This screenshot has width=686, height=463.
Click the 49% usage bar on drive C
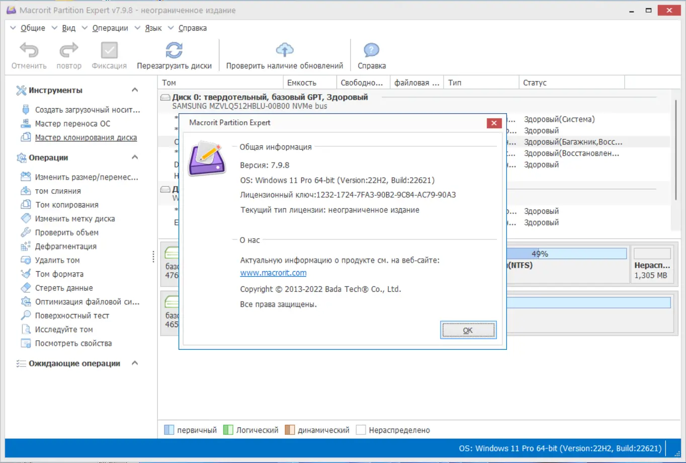coord(539,254)
